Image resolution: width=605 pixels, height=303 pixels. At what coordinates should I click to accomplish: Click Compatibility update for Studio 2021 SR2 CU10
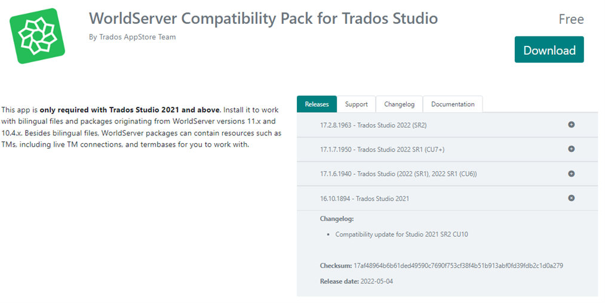pos(401,234)
